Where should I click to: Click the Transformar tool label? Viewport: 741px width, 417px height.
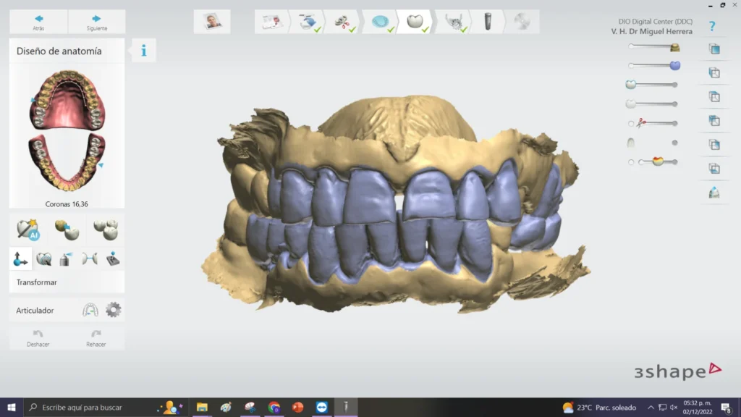[x=36, y=282]
